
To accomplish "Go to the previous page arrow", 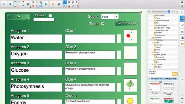I will [4, 4].
